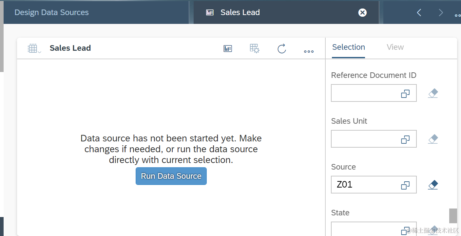Navigate to the next tab arrow
The height and width of the screenshot is (236, 461).
click(441, 12)
